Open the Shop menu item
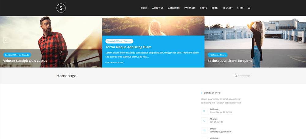Screen dimensions: 306x139 point(240,8)
